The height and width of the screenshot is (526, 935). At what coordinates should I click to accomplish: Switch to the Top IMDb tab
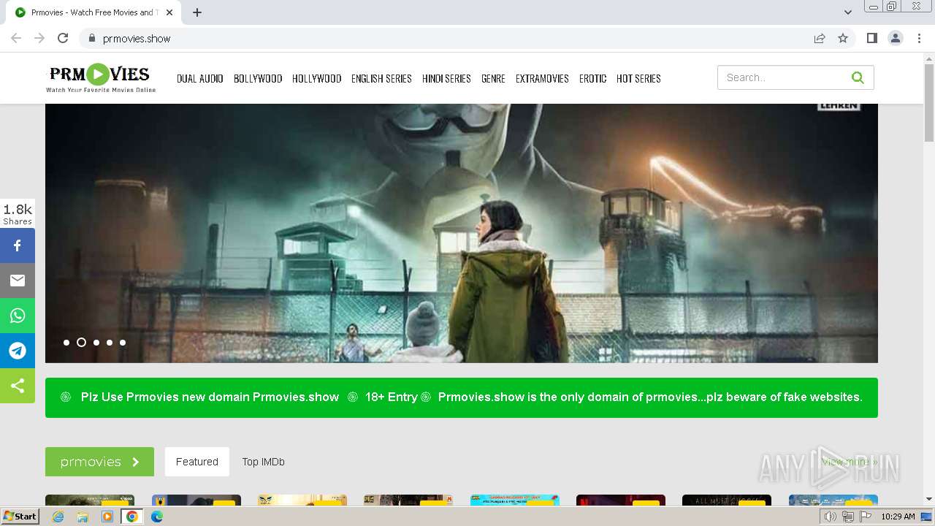(x=264, y=462)
